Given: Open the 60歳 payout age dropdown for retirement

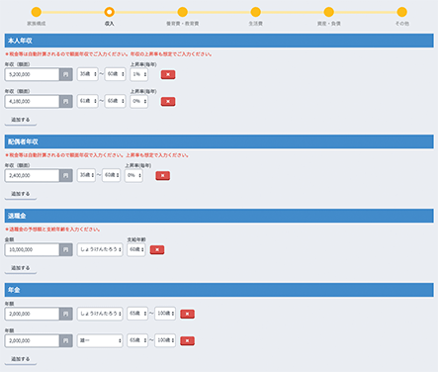Looking at the screenshot, I should (136, 249).
